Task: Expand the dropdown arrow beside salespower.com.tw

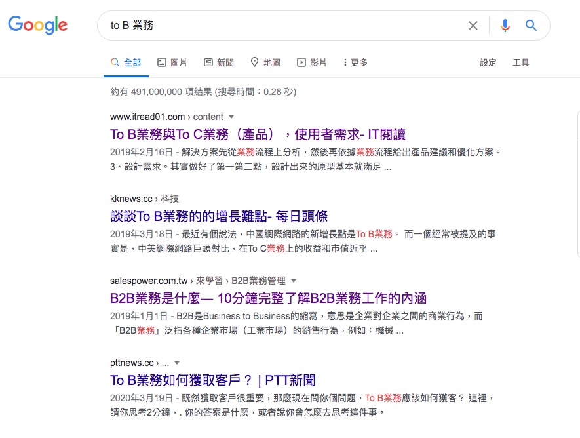Action: (x=294, y=281)
